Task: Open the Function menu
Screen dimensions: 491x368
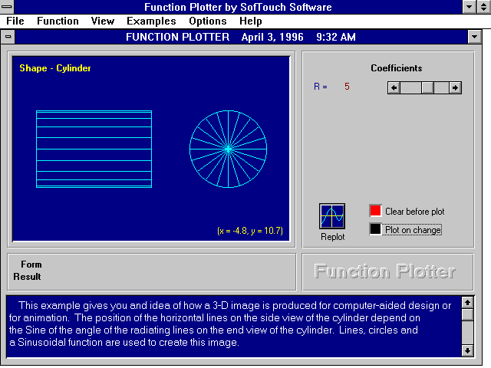Action: pyautogui.click(x=58, y=21)
